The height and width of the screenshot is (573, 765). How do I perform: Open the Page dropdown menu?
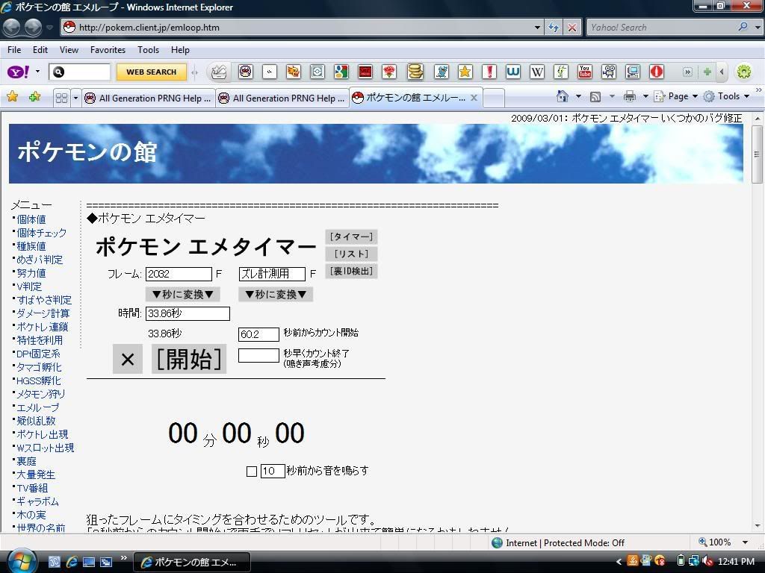pos(678,96)
